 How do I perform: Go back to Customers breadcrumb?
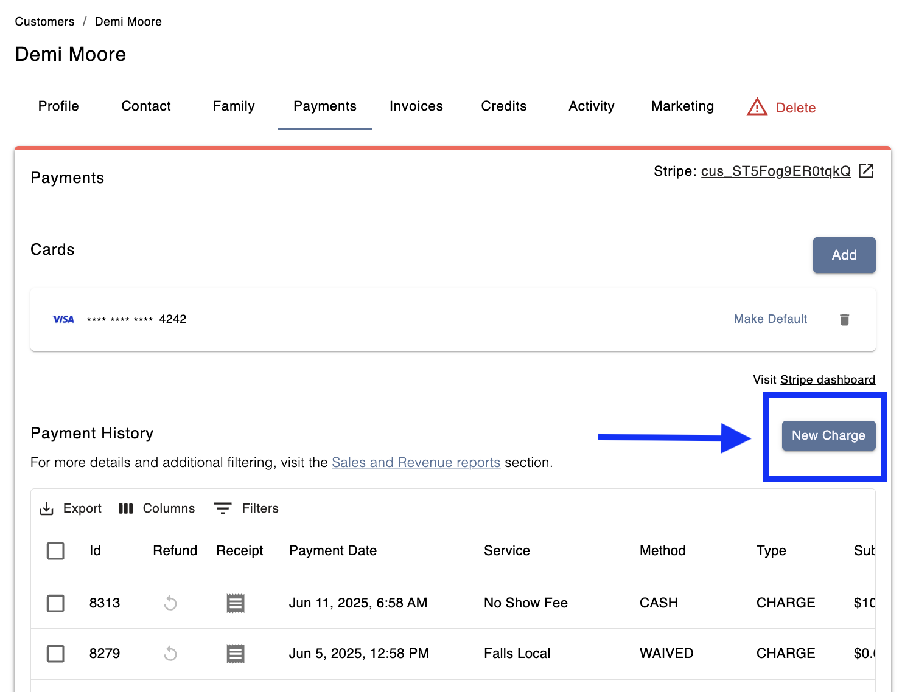click(45, 22)
